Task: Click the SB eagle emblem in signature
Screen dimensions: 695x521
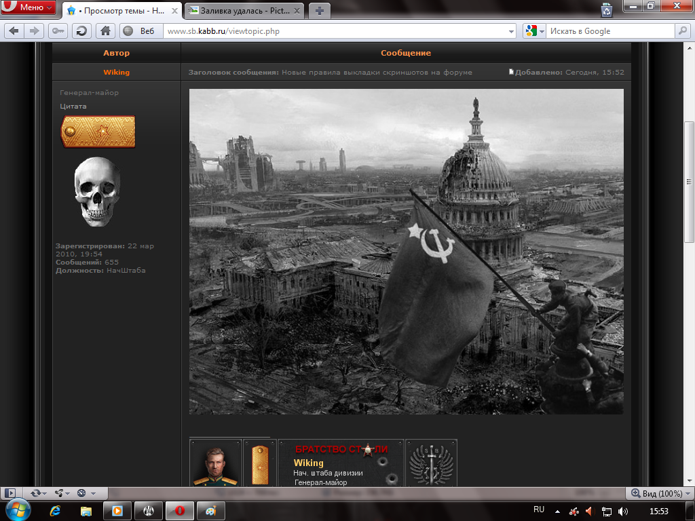Action: 431,463
